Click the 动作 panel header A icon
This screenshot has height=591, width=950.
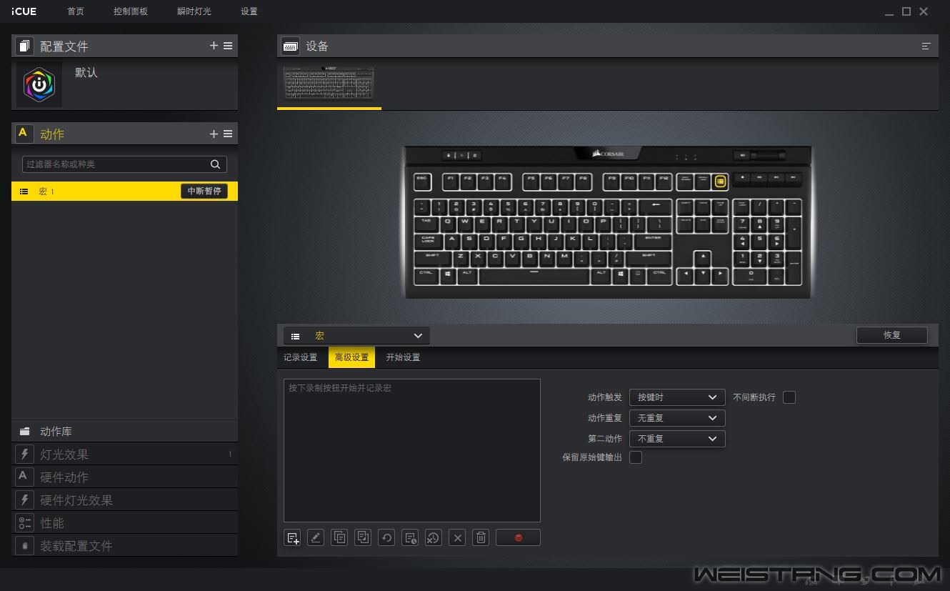pos(24,134)
